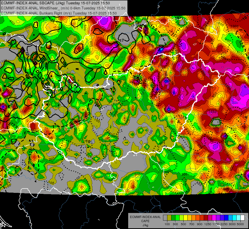Click the legend value 500
249x229 pixels.
coord(183,224)
